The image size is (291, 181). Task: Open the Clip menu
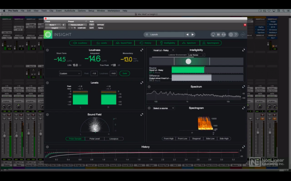[51, 11]
